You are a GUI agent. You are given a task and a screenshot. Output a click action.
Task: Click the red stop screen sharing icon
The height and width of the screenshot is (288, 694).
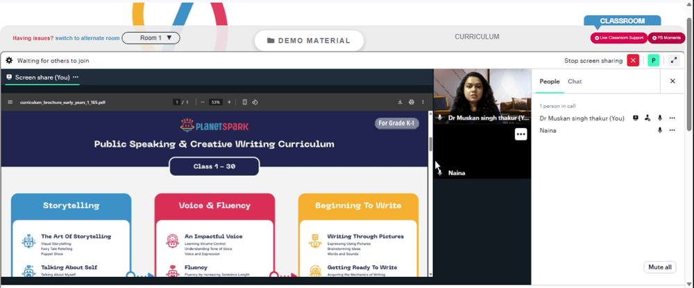[x=633, y=60]
